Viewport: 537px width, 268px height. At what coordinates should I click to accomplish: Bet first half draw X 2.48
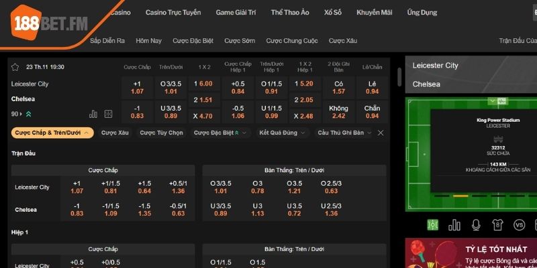tap(305, 116)
